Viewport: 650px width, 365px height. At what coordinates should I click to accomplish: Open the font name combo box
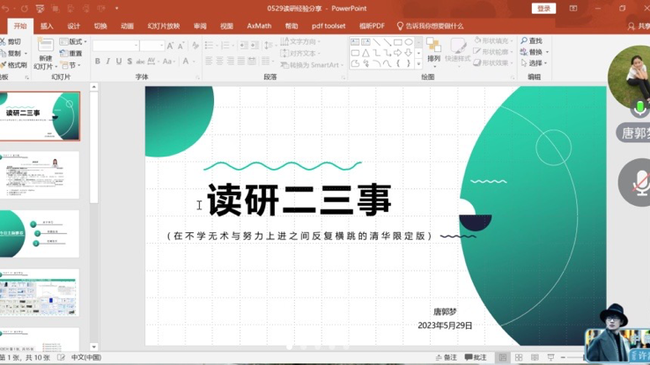(x=115, y=45)
